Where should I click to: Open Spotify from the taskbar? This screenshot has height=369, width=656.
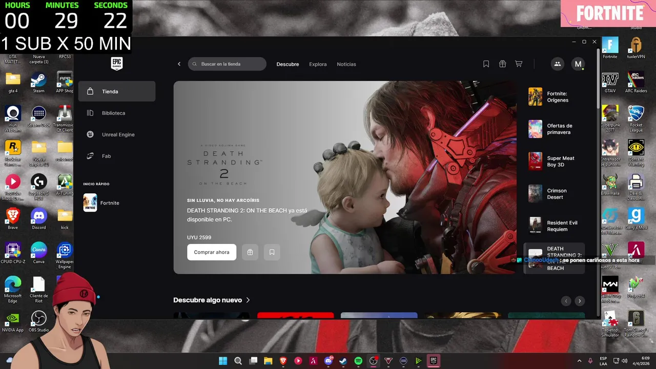click(x=358, y=361)
